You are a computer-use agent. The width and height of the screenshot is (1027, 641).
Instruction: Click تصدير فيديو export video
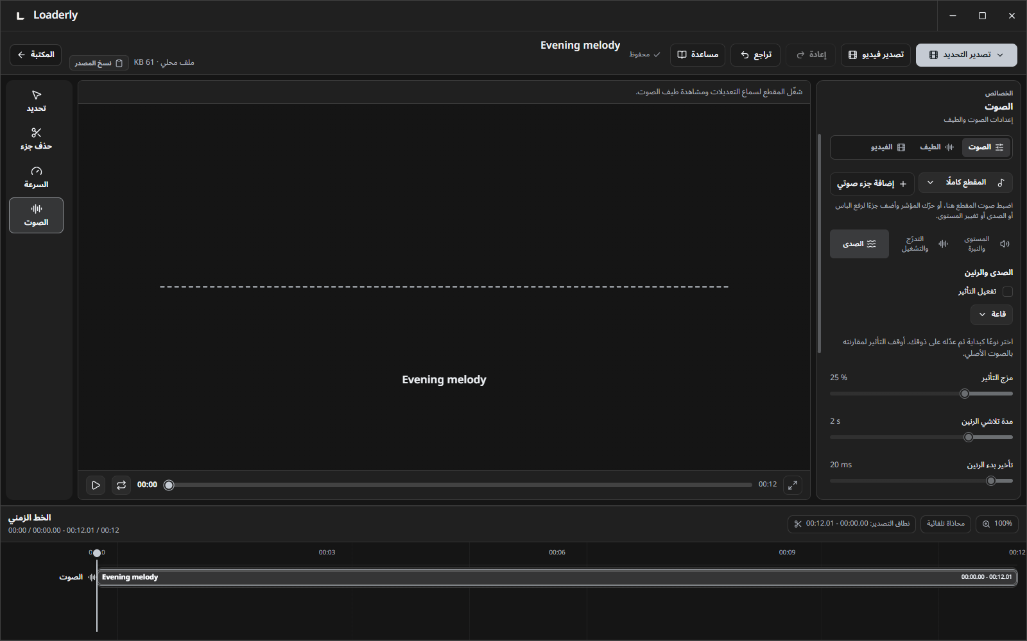click(876, 55)
